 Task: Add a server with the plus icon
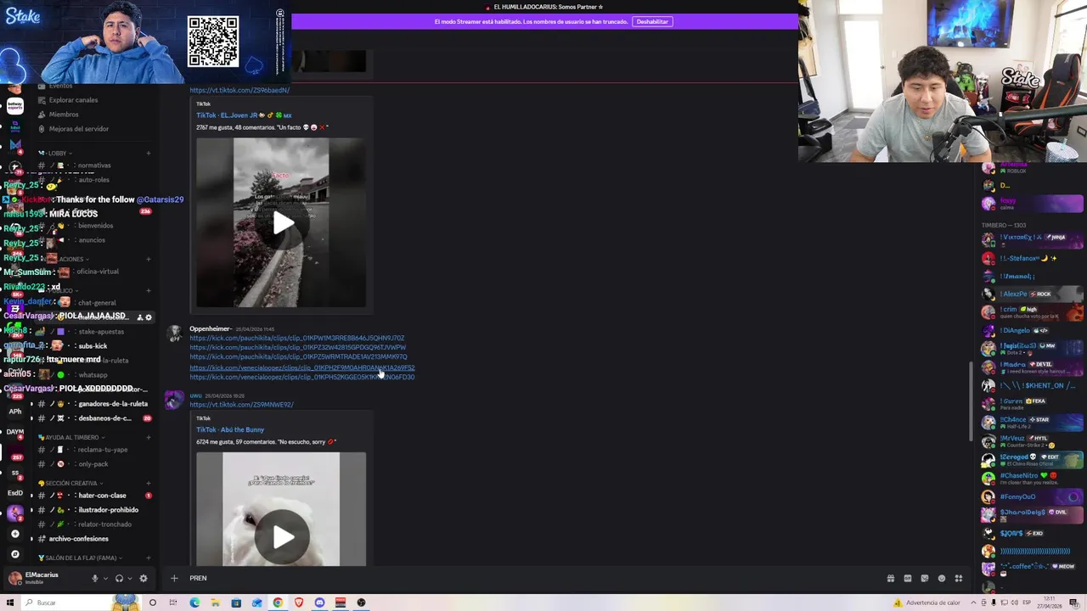click(x=14, y=534)
